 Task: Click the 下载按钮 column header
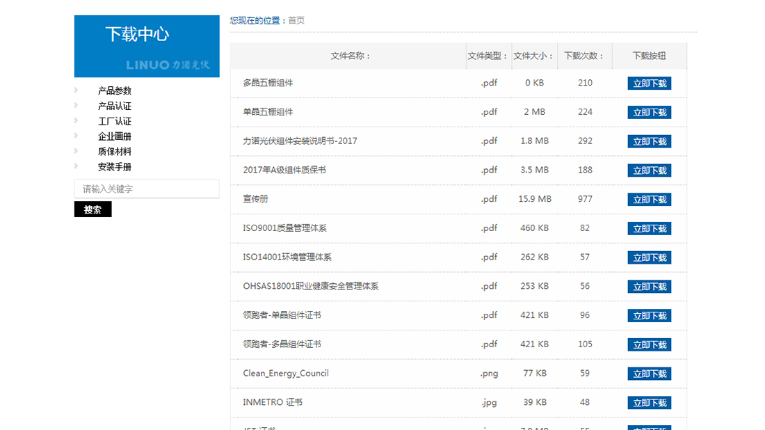pos(650,56)
